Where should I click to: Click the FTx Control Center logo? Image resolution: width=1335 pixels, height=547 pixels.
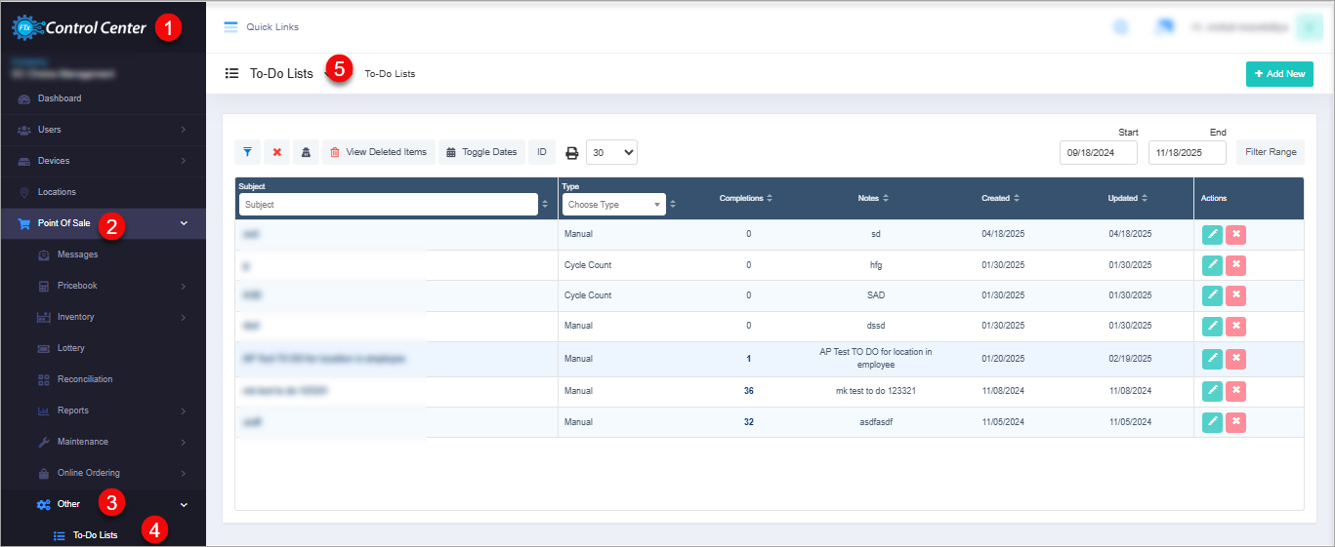(80, 27)
